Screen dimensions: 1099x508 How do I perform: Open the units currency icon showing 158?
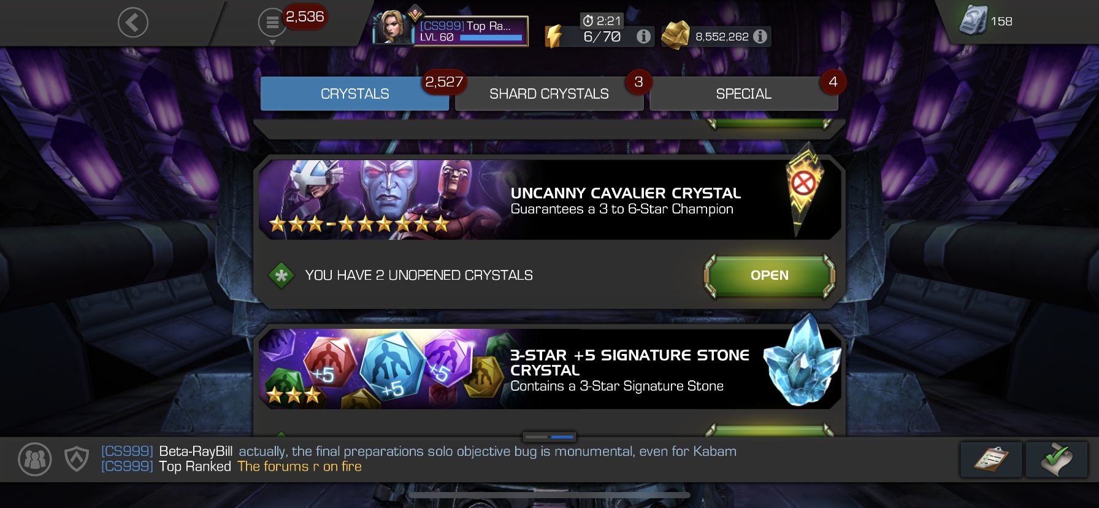[x=973, y=20]
